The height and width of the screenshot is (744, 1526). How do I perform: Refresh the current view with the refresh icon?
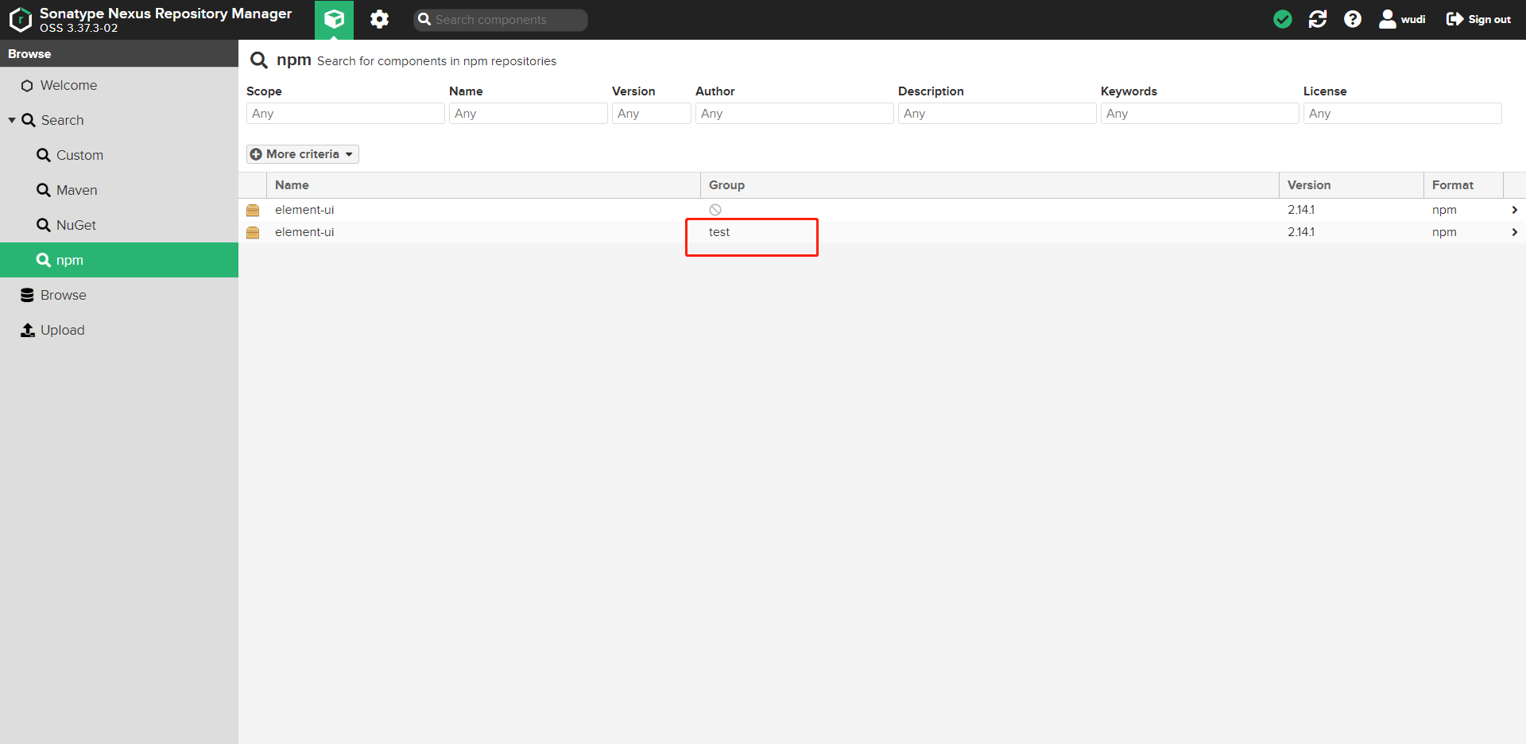(x=1318, y=19)
